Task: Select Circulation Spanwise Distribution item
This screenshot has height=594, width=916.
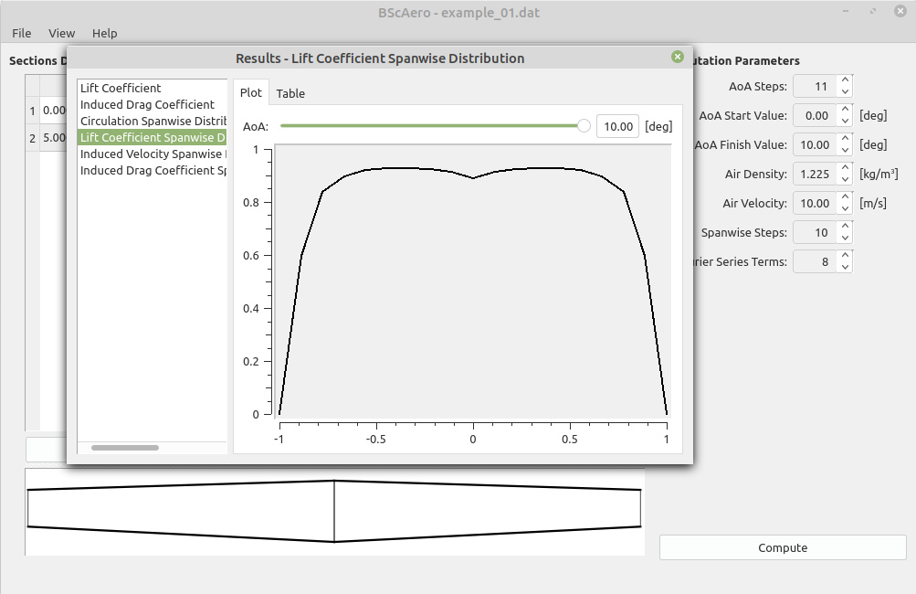Action: coord(152,121)
